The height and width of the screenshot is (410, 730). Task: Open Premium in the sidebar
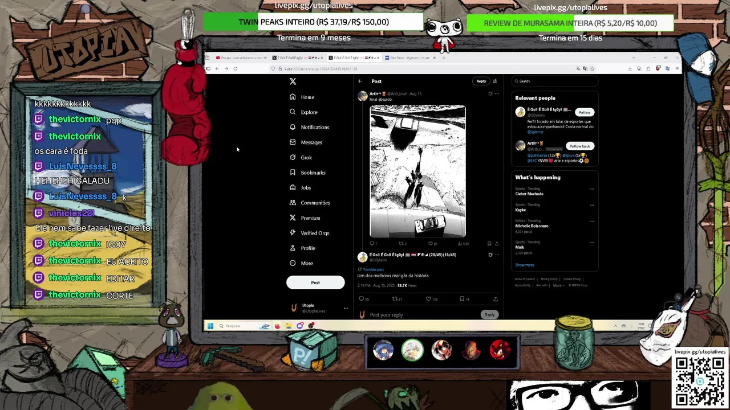(x=305, y=218)
